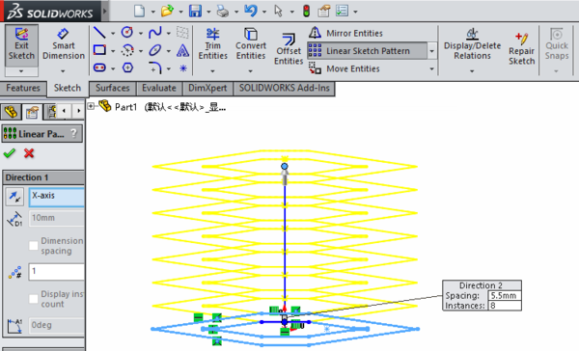Click the Direction 2 Spacing 5.5mm callout field
Image resolution: width=579 pixels, height=351 pixels.
click(x=504, y=296)
